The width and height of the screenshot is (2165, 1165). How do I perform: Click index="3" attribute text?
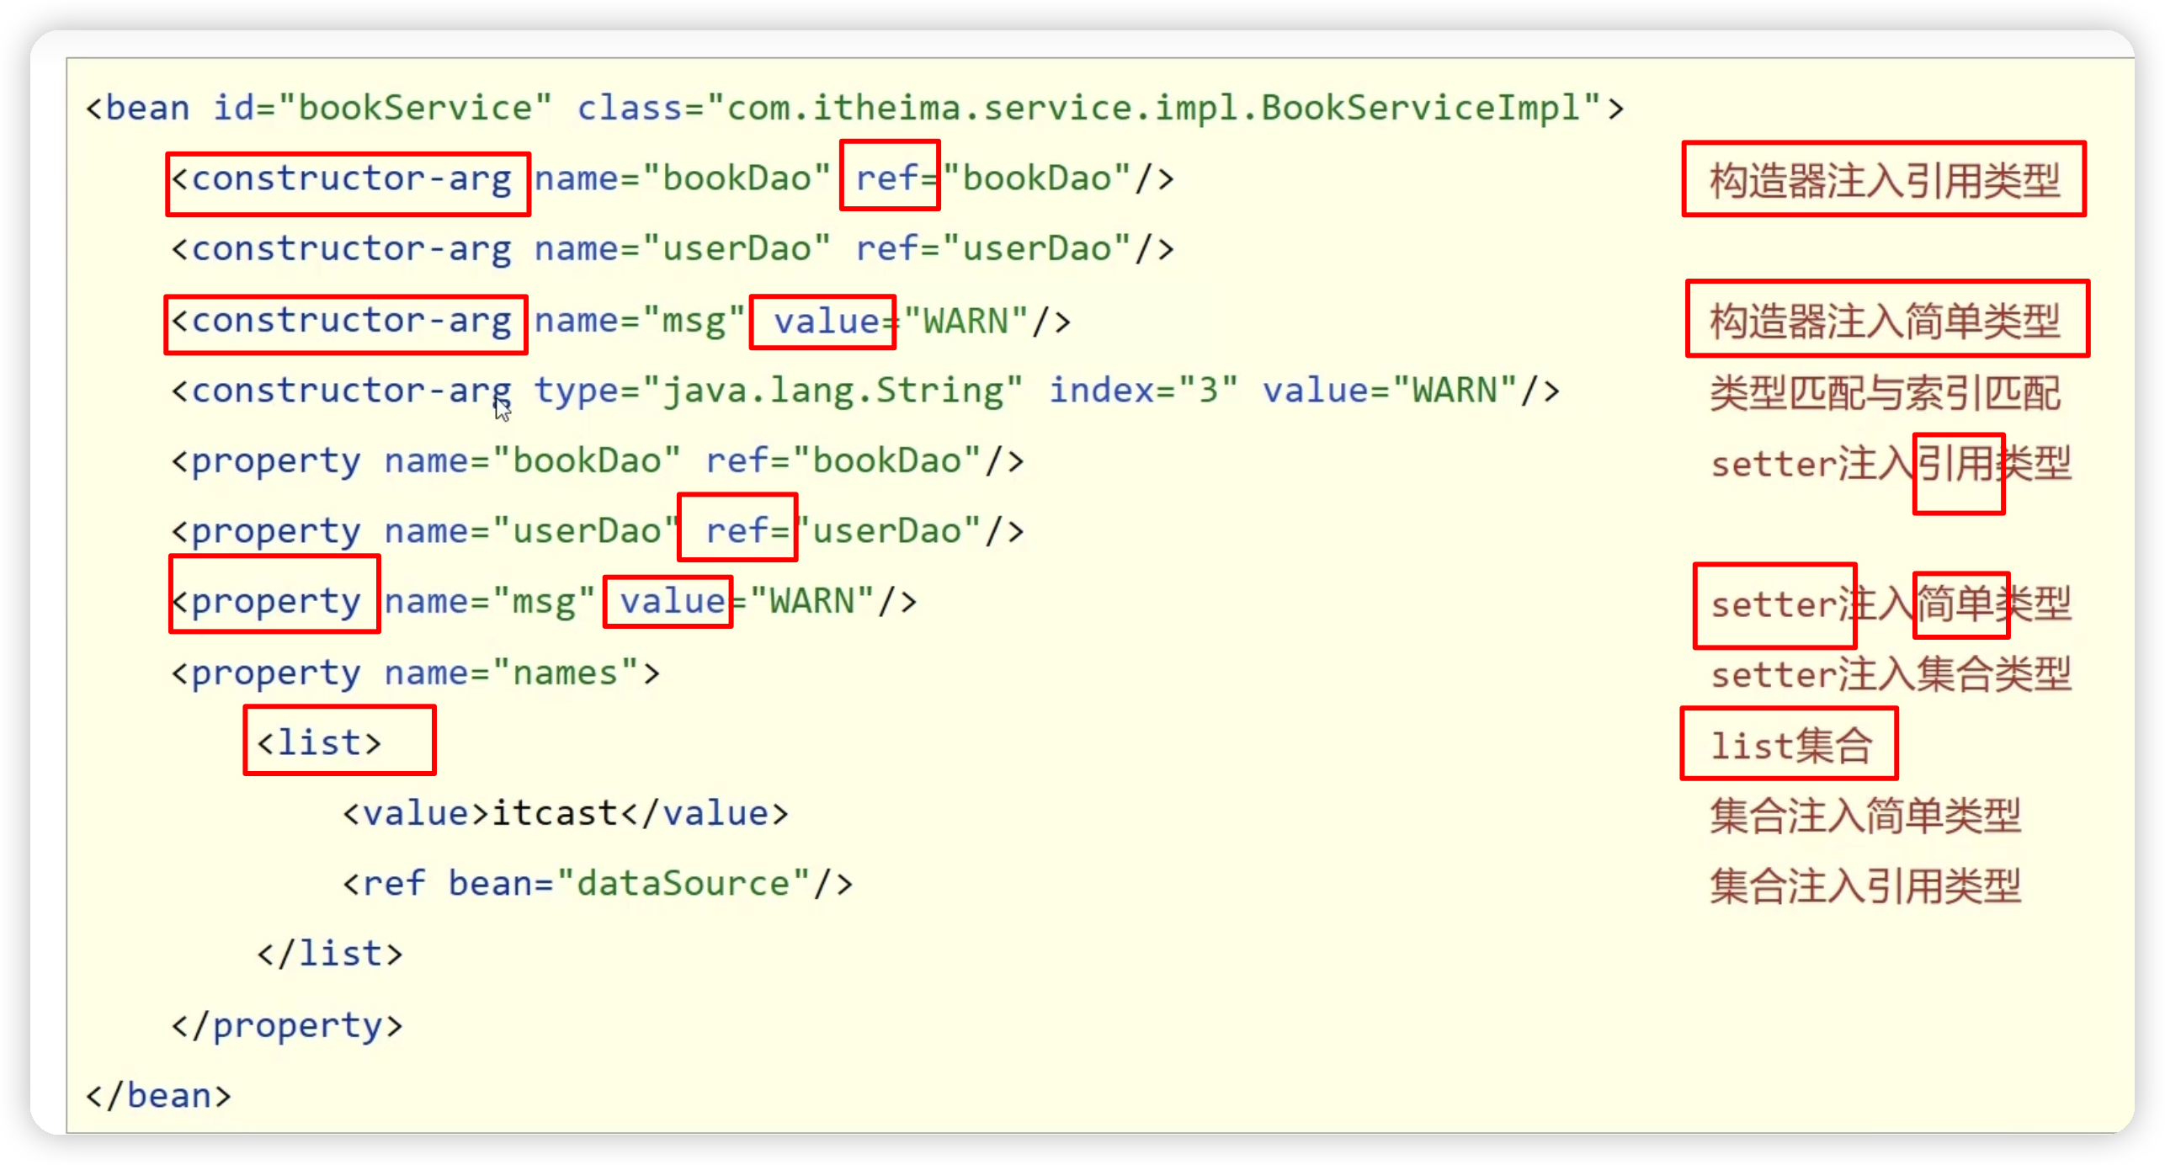pyautogui.click(x=1142, y=391)
